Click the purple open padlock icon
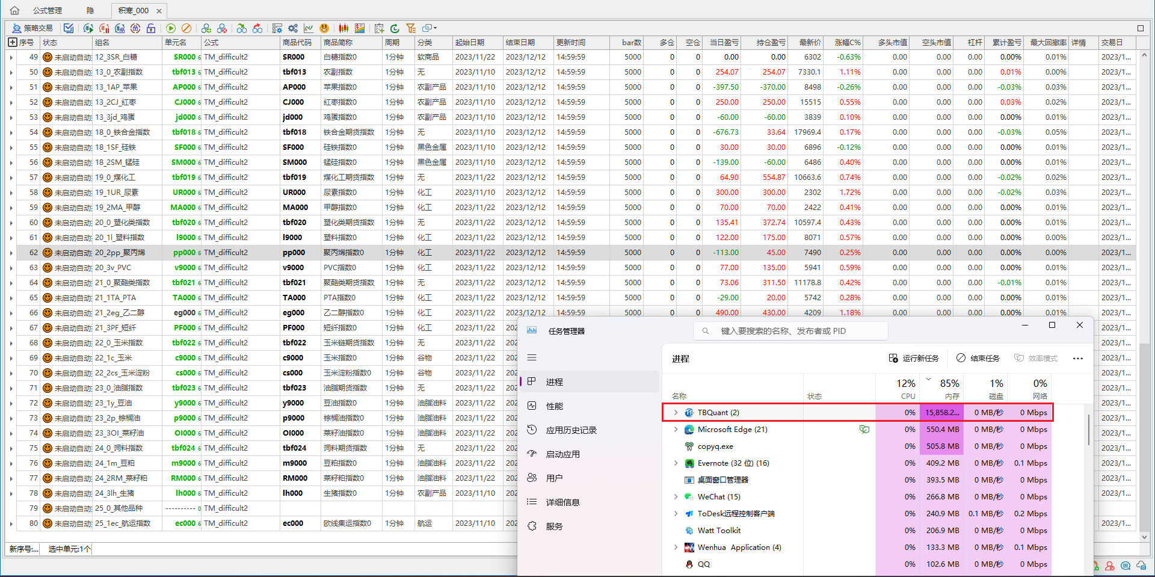The height and width of the screenshot is (577, 1155). (x=151, y=28)
